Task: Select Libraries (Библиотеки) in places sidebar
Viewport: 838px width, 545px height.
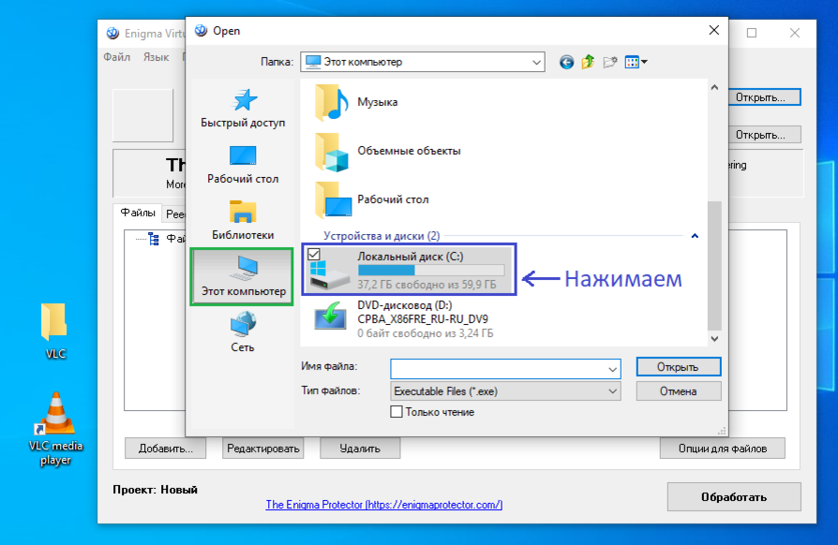Action: coord(243,220)
